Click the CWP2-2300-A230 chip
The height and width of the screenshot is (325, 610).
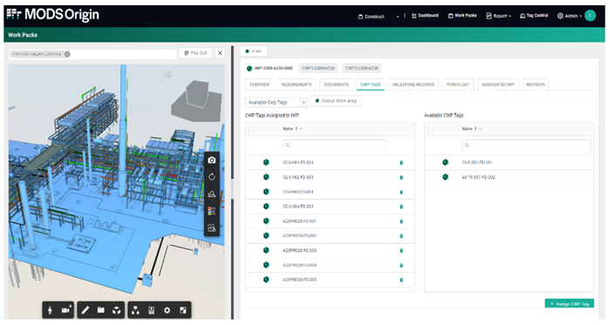(362, 68)
